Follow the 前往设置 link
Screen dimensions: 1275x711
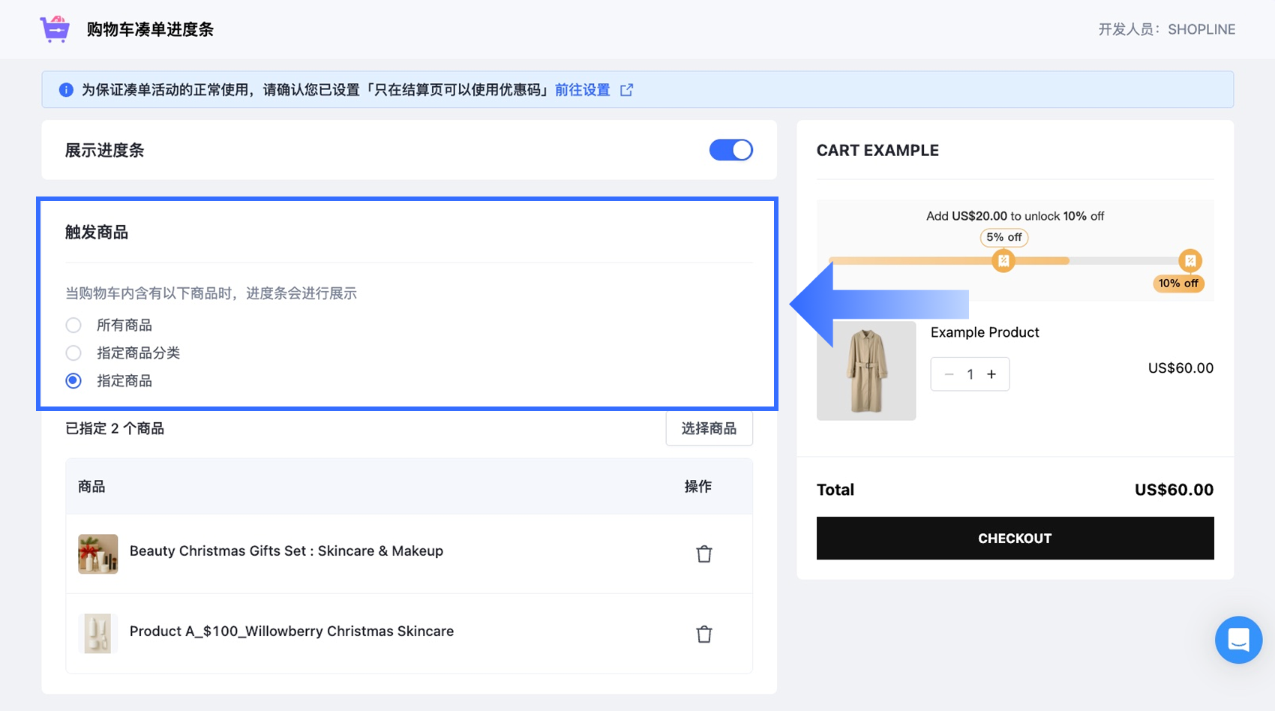(x=582, y=90)
